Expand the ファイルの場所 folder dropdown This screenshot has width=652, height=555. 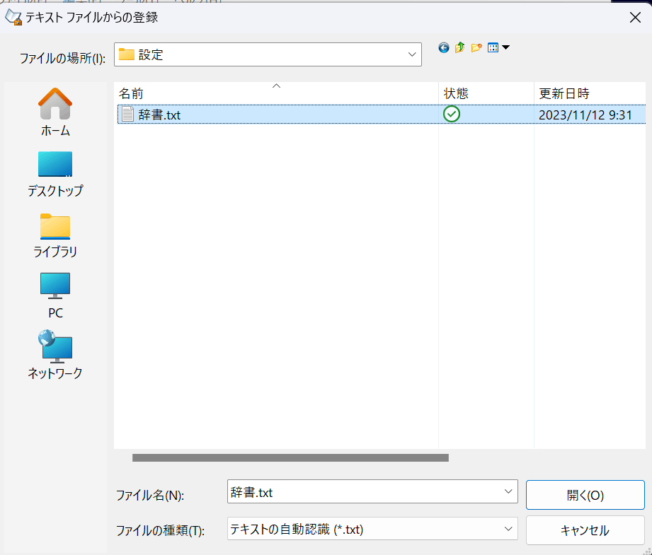click(x=411, y=54)
